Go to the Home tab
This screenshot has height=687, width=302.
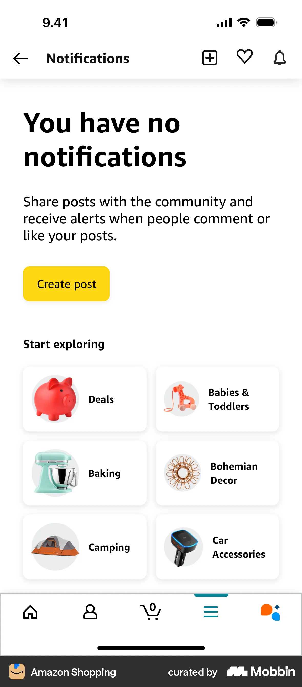30,612
